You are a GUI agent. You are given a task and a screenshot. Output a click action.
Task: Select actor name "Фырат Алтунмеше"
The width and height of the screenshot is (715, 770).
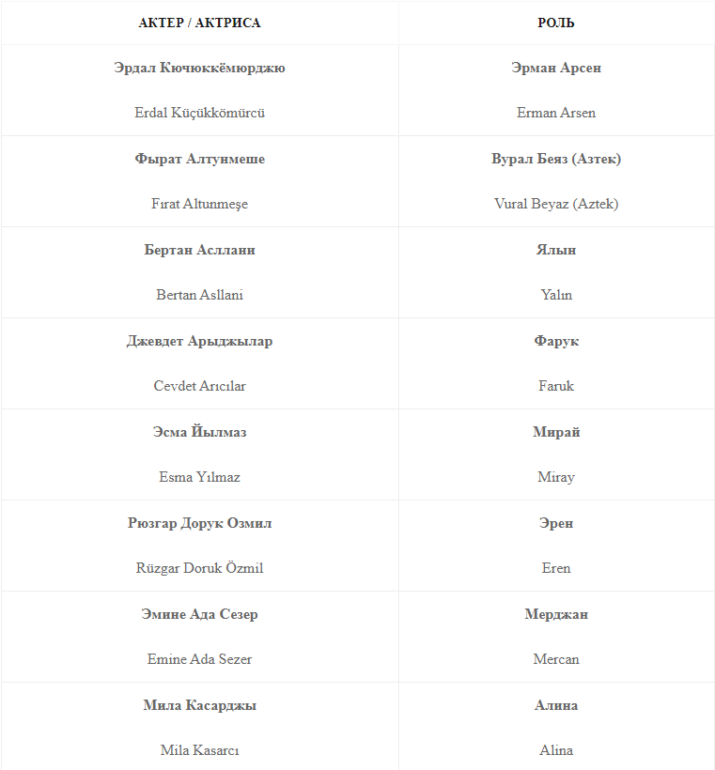[199, 159]
